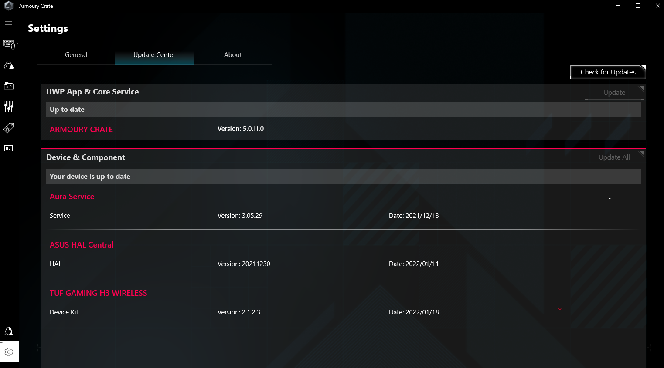Click the HAL component label
The image size is (664, 368).
coord(56,264)
